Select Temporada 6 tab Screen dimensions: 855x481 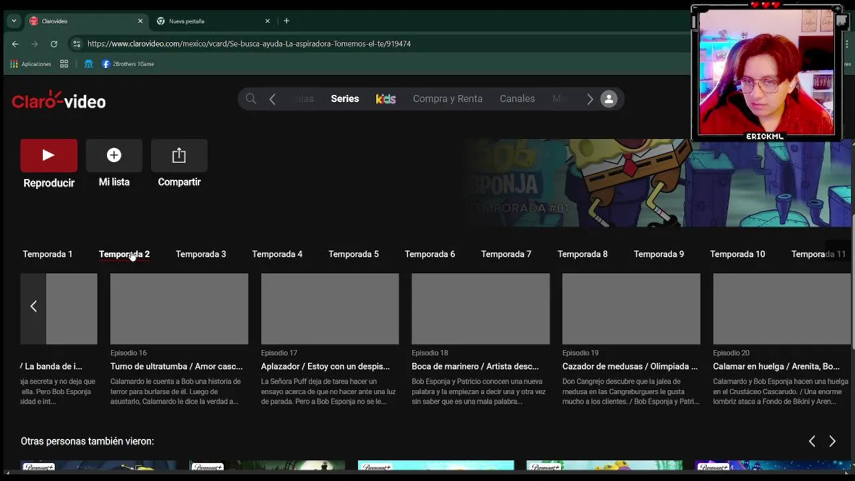point(430,254)
